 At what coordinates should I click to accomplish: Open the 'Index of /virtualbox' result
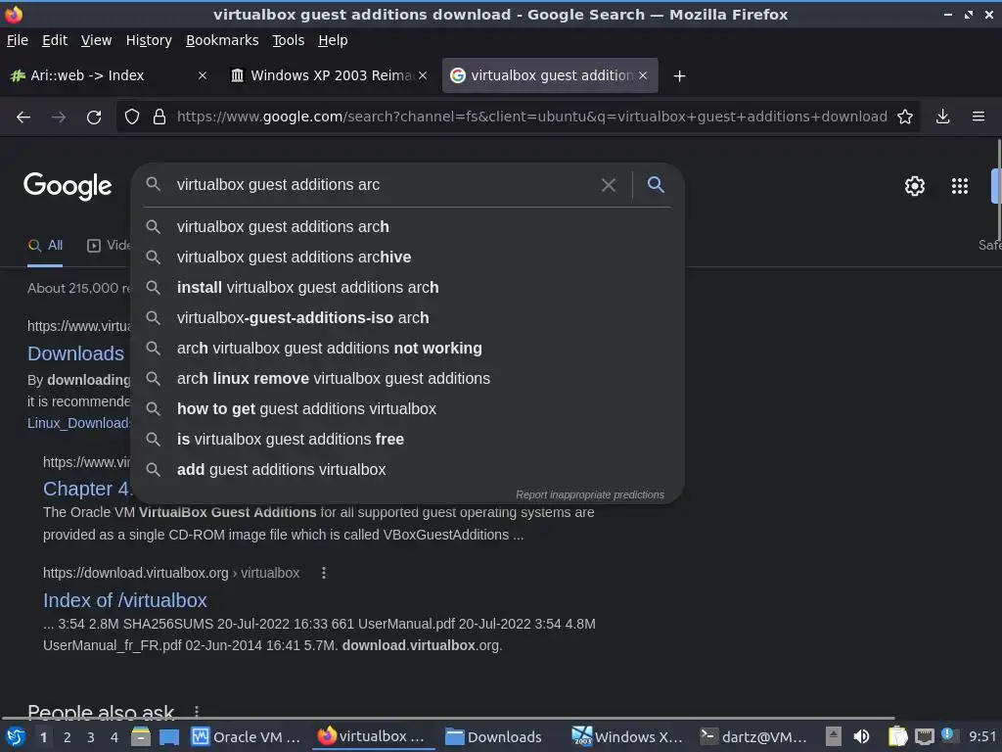125,600
